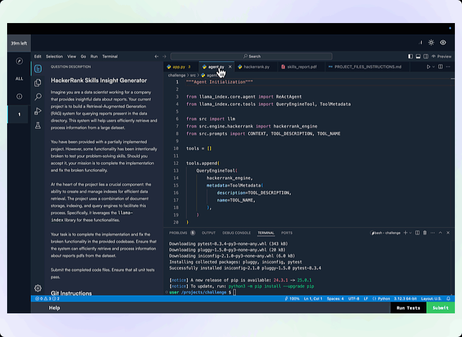Close the agent.py tab
The image size is (462, 337).
pos(230,67)
